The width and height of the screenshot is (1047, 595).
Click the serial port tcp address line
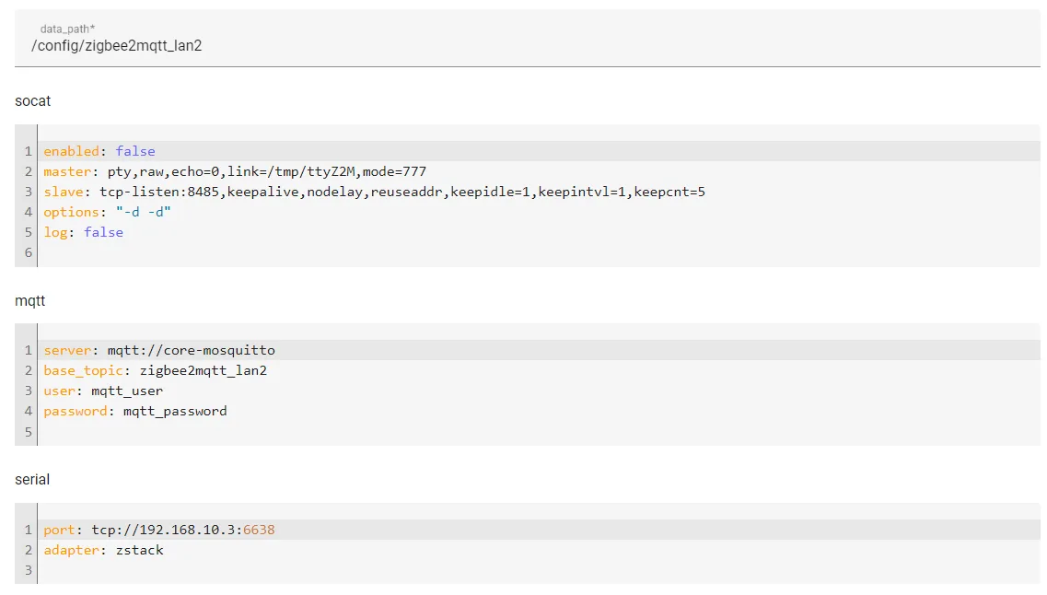[159, 530]
